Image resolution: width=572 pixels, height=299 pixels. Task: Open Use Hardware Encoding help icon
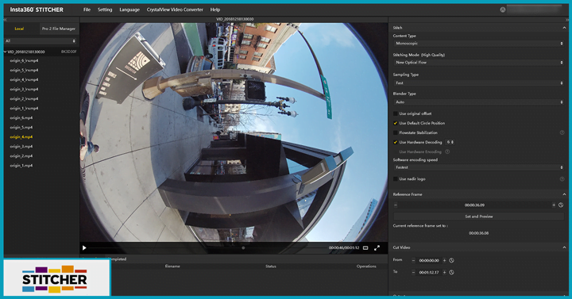pos(447,151)
